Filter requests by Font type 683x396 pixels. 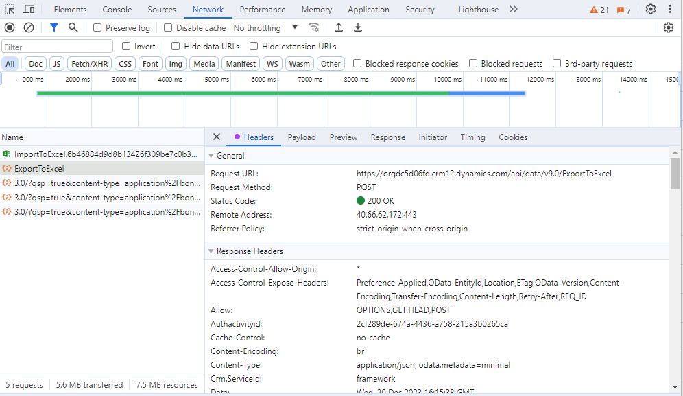(150, 64)
